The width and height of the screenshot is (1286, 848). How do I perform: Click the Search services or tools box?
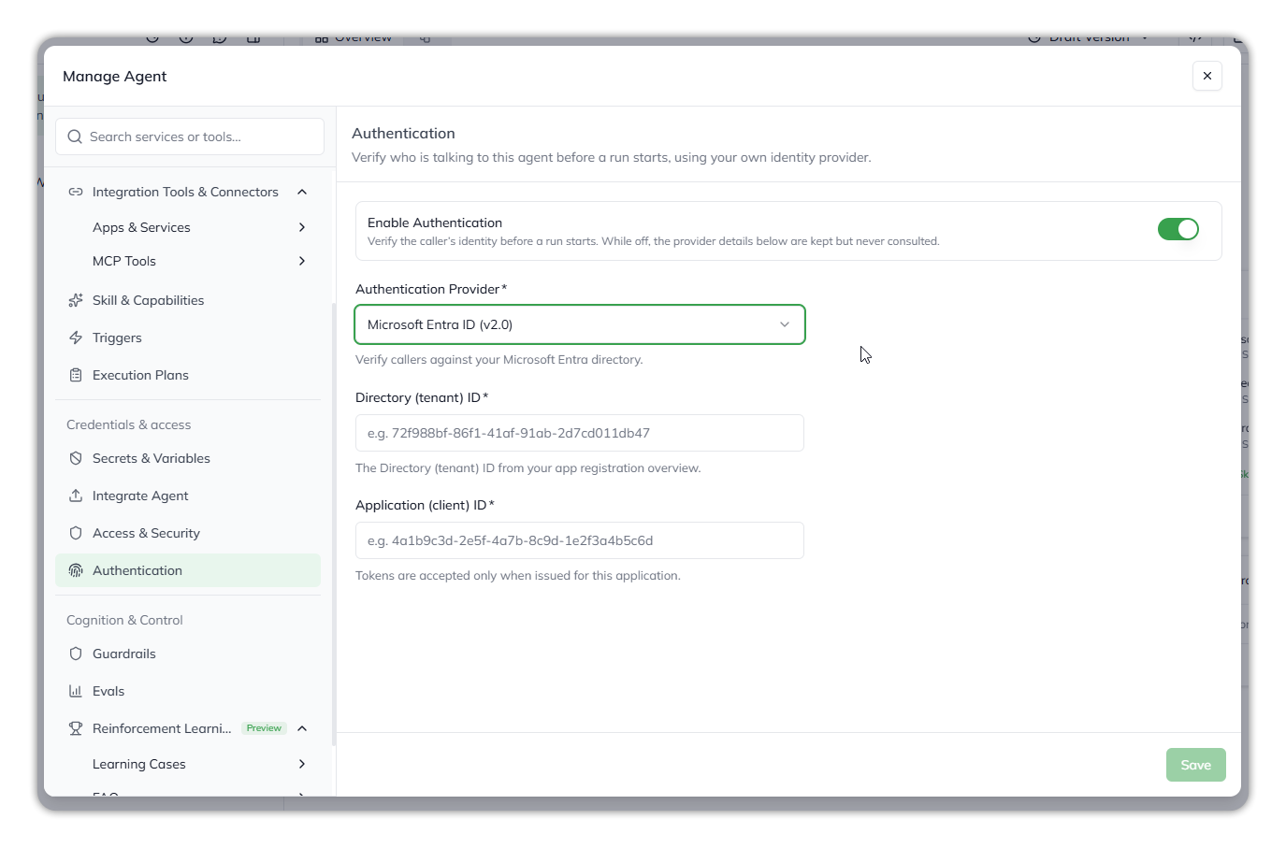190,137
